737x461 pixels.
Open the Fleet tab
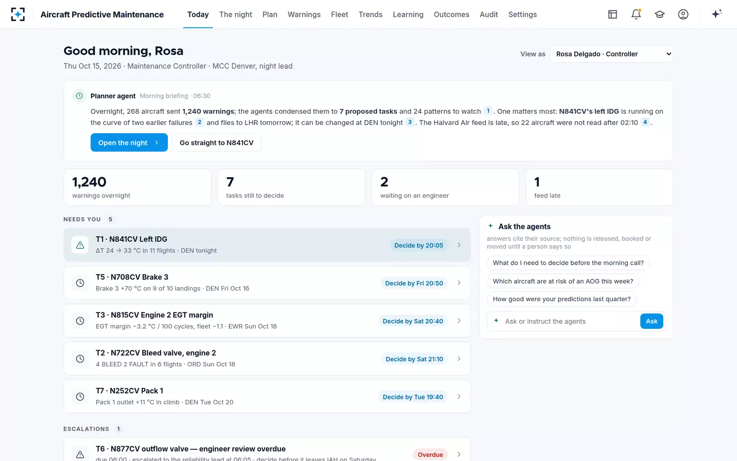pos(339,14)
